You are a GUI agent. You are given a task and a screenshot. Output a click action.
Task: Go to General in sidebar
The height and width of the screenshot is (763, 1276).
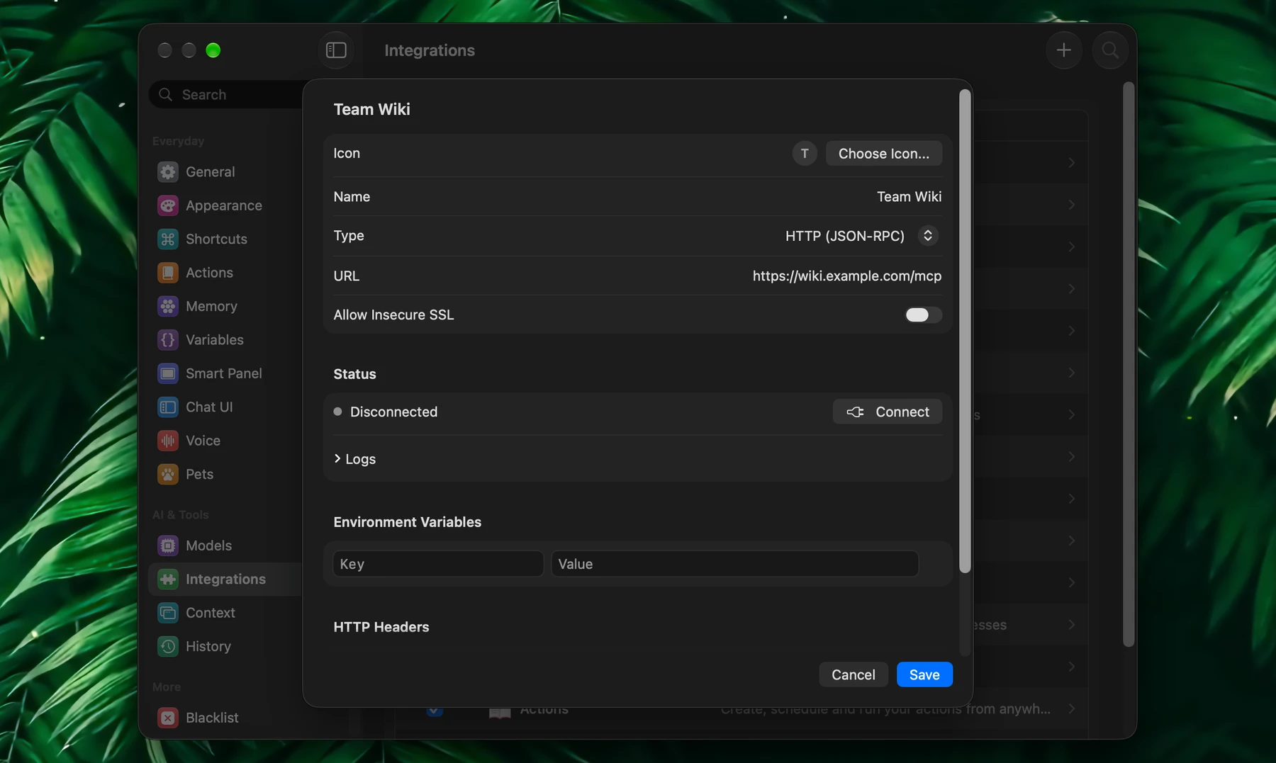(210, 171)
